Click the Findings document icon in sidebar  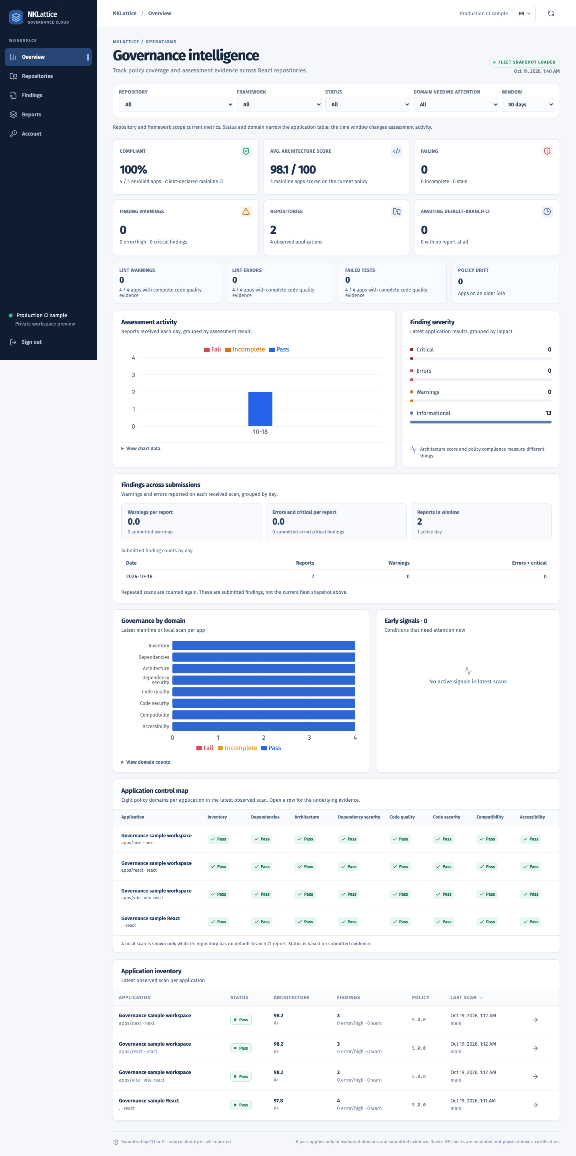pyautogui.click(x=14, y=95)
